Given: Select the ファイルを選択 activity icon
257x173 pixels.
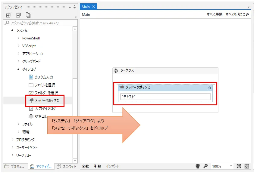Looking at the screenshot, I should pyautogui.click(x=31, y=85).
